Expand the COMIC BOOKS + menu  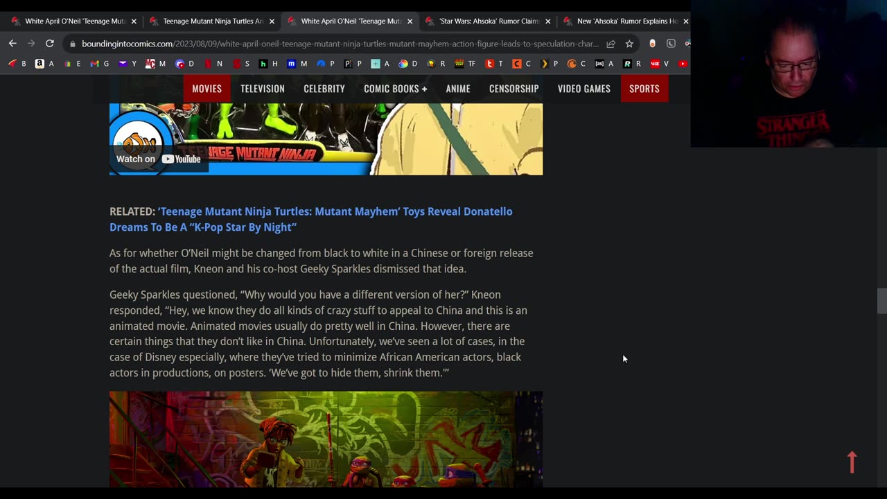[396, 89]
